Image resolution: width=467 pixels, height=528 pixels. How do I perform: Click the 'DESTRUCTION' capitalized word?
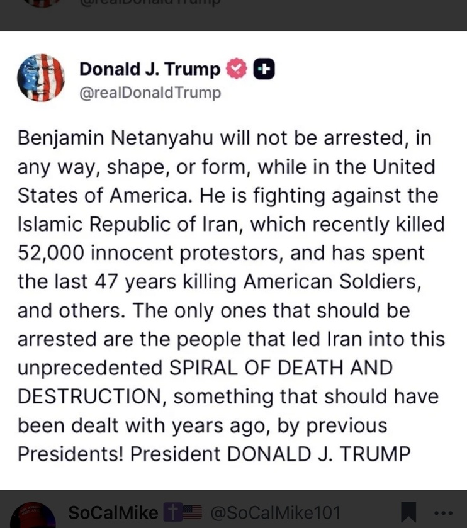coord(89,396)
